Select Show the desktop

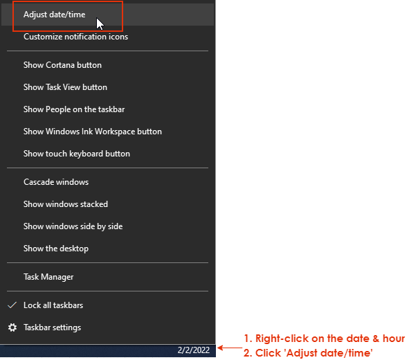point(107,249)
